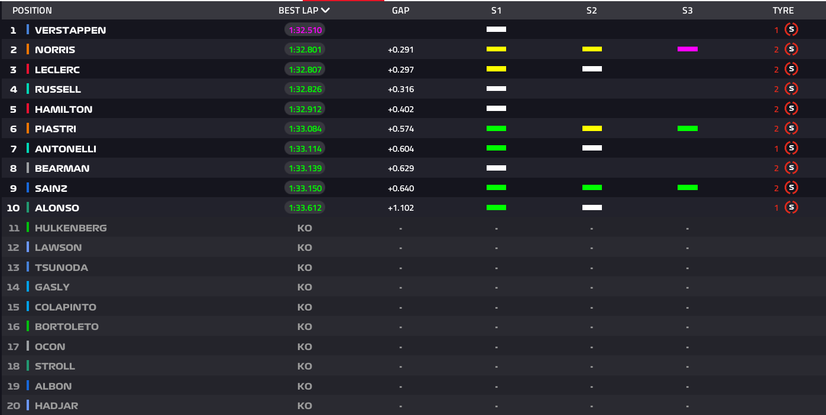Viewport: 826px width, 415px height.
Task: Select the TYRE column header
Action: tap(783, 11)
